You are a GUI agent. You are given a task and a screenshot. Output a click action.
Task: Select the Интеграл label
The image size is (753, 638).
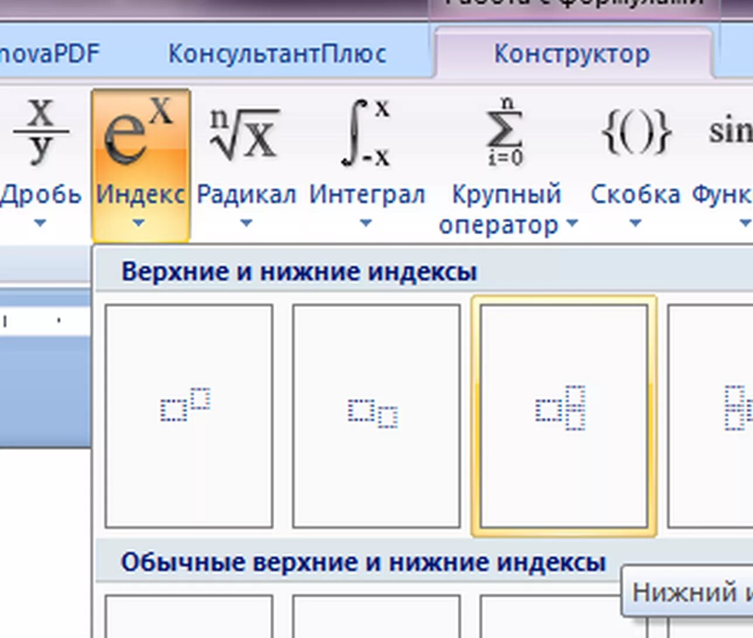367,195
